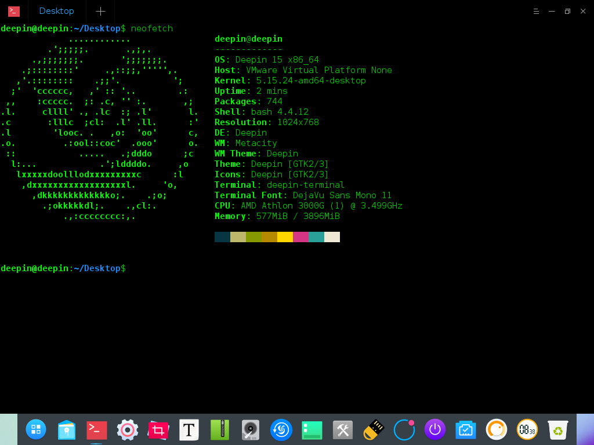The image size is (594, 445).
Task: Click the red terminal icon in title bar
Action: (x=14, y=12)
